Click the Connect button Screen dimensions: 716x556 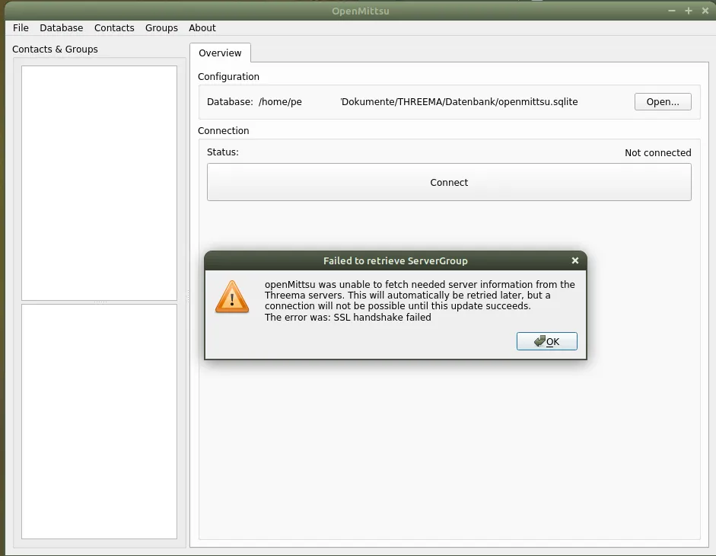449,183
